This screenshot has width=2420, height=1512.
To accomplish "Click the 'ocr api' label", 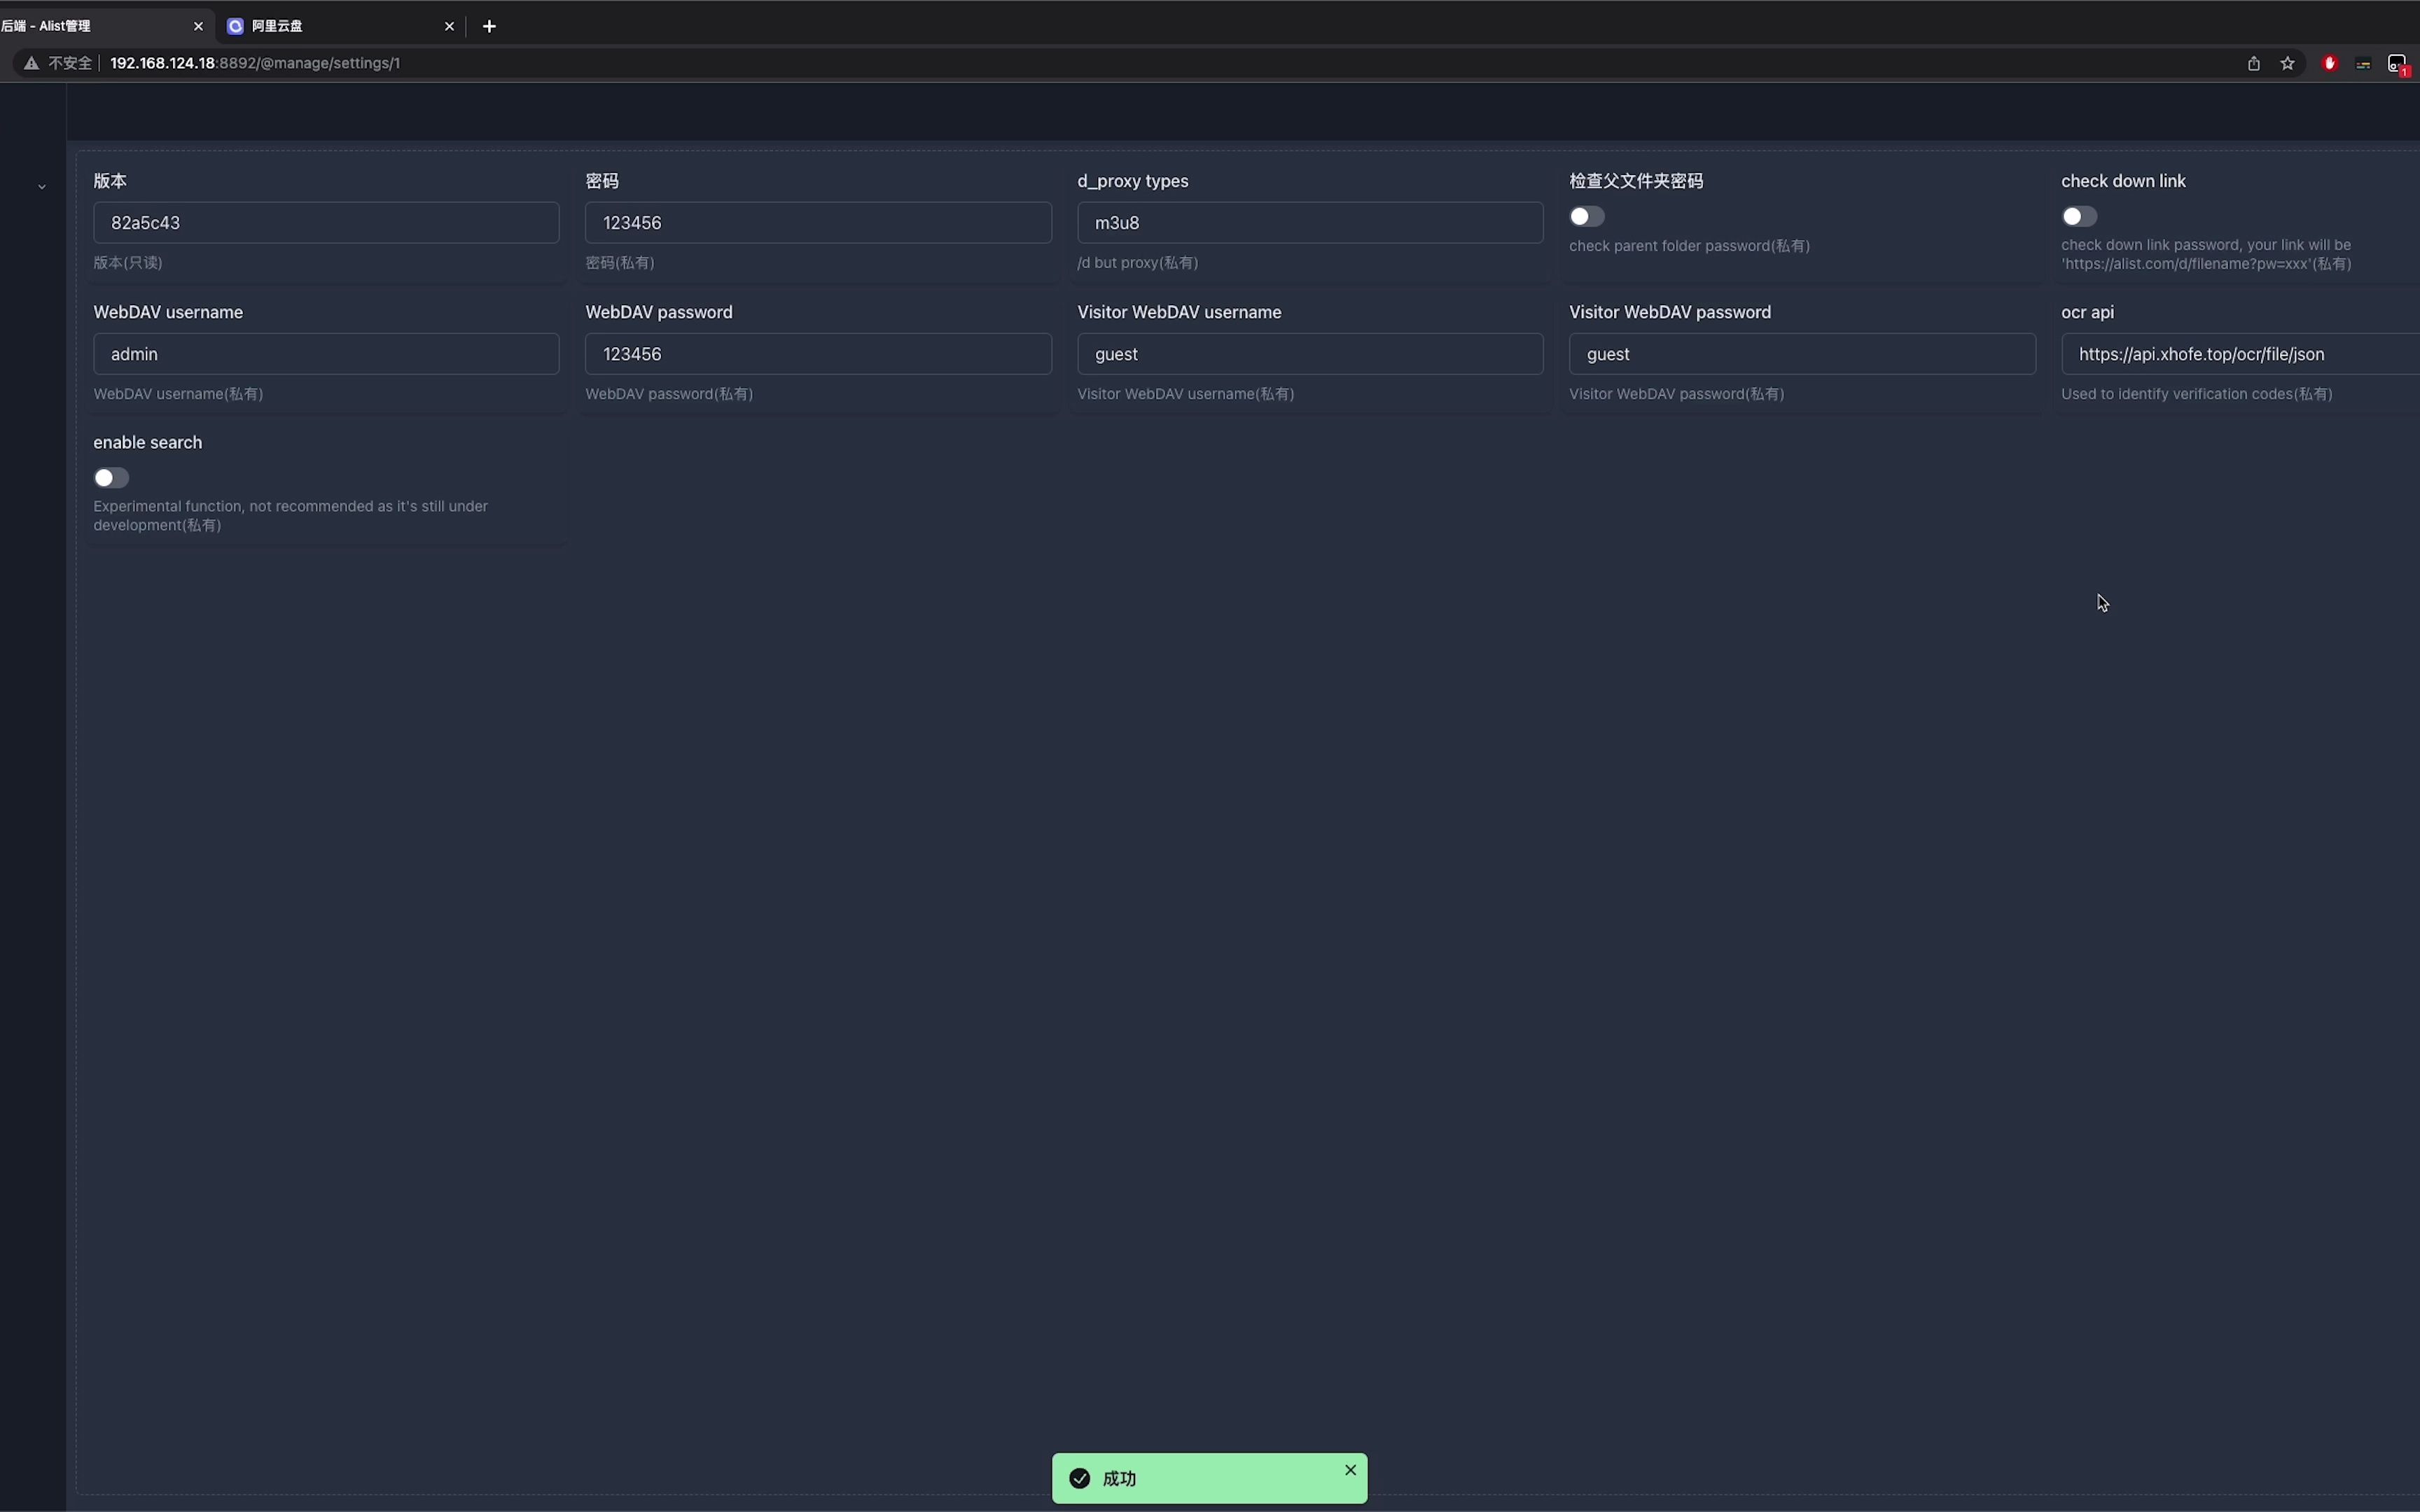I will pos(2087,312).
